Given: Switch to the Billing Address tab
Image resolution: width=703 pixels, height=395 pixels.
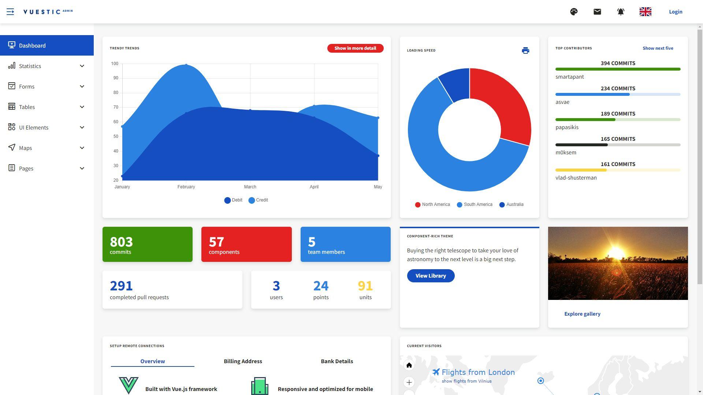Looking at the screenshot, I should (243, 361).
